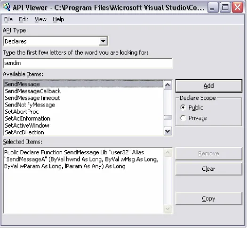Select SendMessageTimeout in the list
Viewport: 247px width, 228px height.
tap(83, 98)
